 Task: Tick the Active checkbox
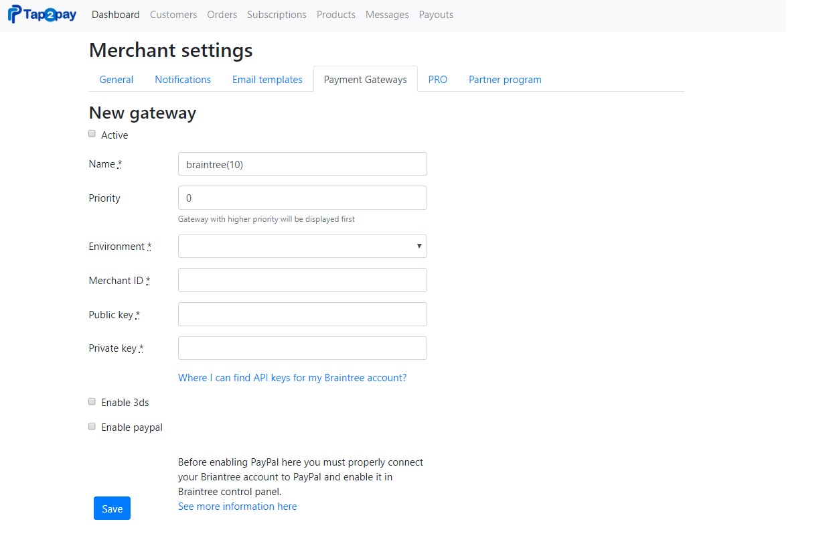click(92, 134)
